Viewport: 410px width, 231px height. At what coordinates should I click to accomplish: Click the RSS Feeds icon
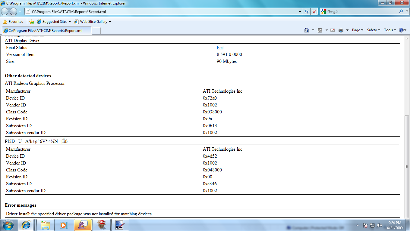(x=320, y=30)
